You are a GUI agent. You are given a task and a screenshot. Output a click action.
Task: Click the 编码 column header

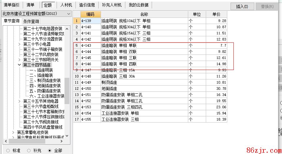[x=90, y=14]
